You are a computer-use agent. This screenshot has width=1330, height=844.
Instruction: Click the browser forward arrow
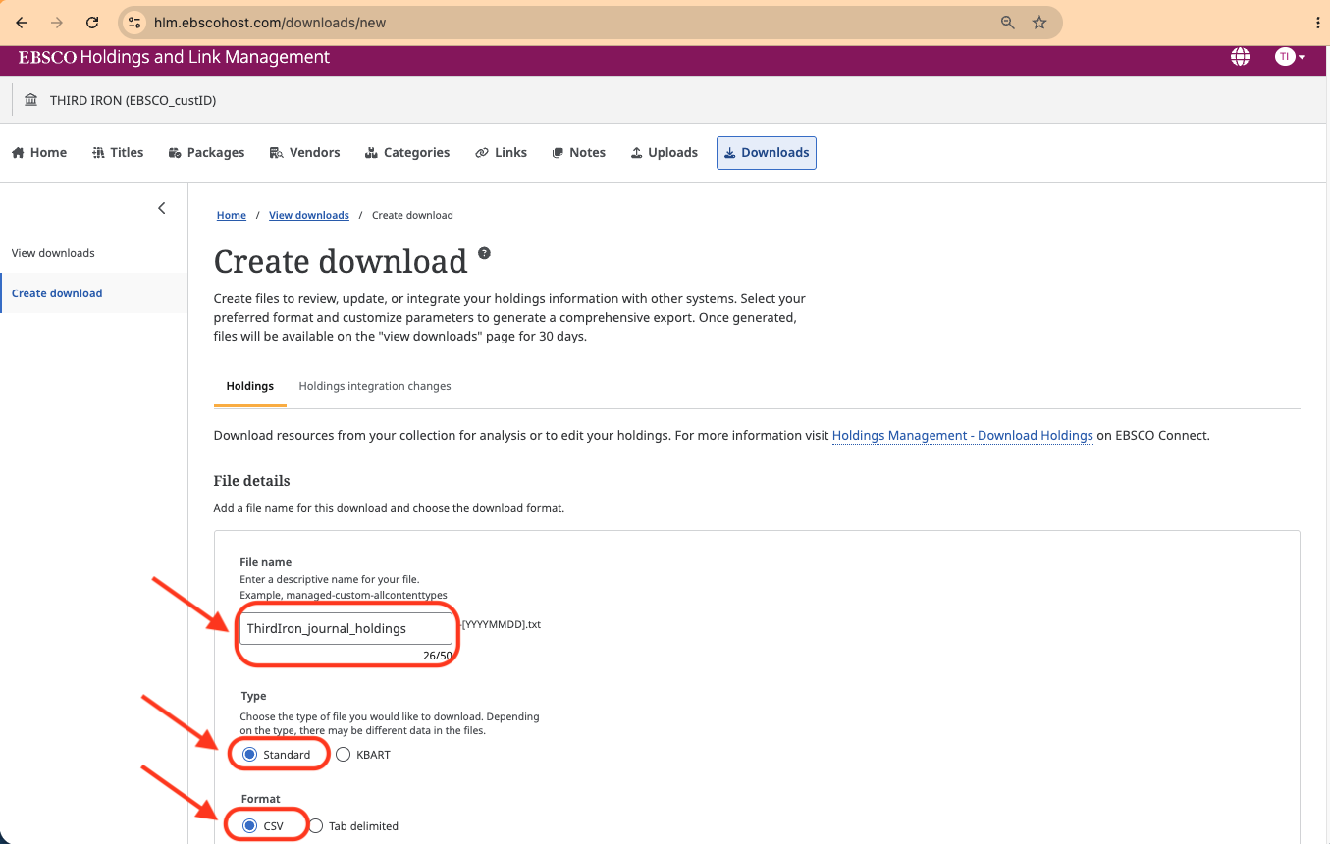pos(57,23)
